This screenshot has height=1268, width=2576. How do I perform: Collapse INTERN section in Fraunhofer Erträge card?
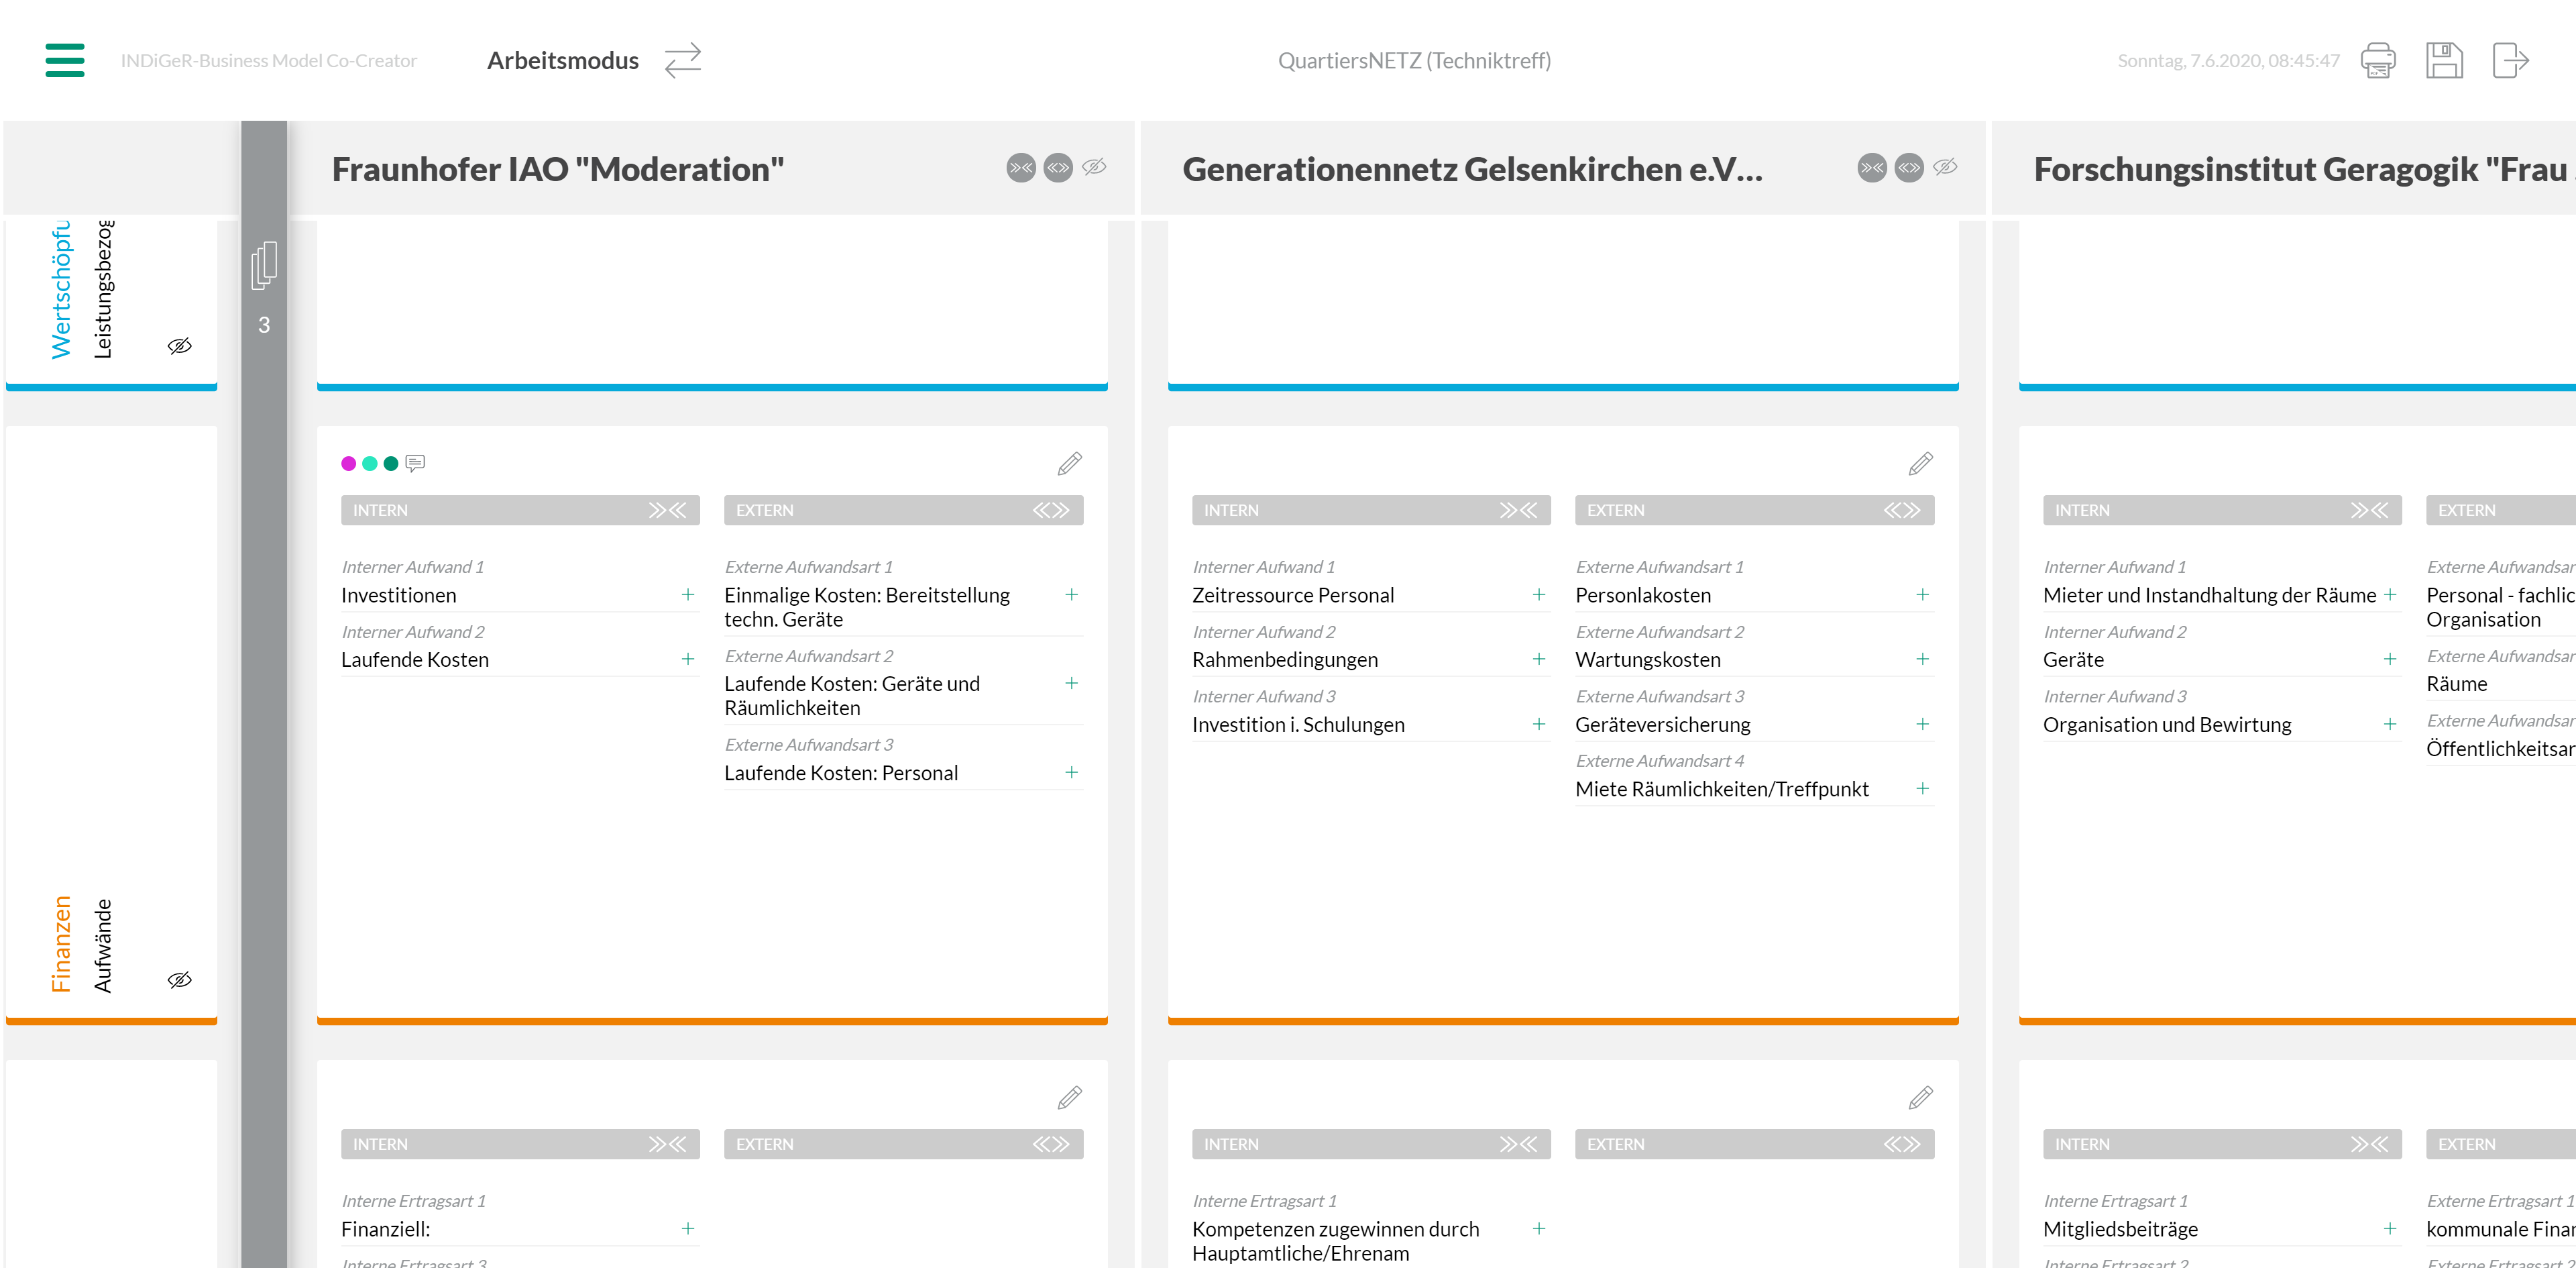click(x=667, y=1144)
